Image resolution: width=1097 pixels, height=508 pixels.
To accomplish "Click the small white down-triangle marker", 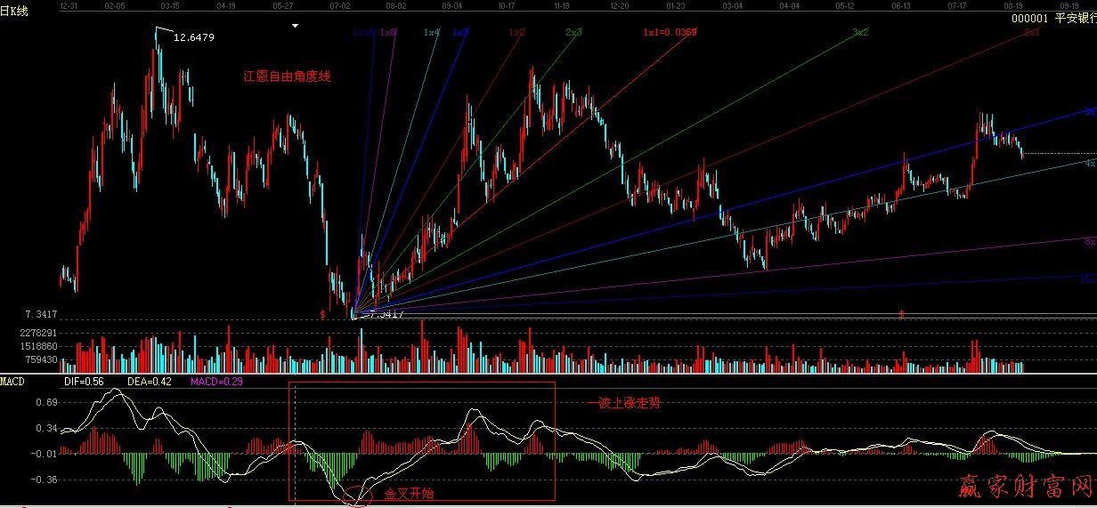I will pyautogui.click(x=295, y=26).
